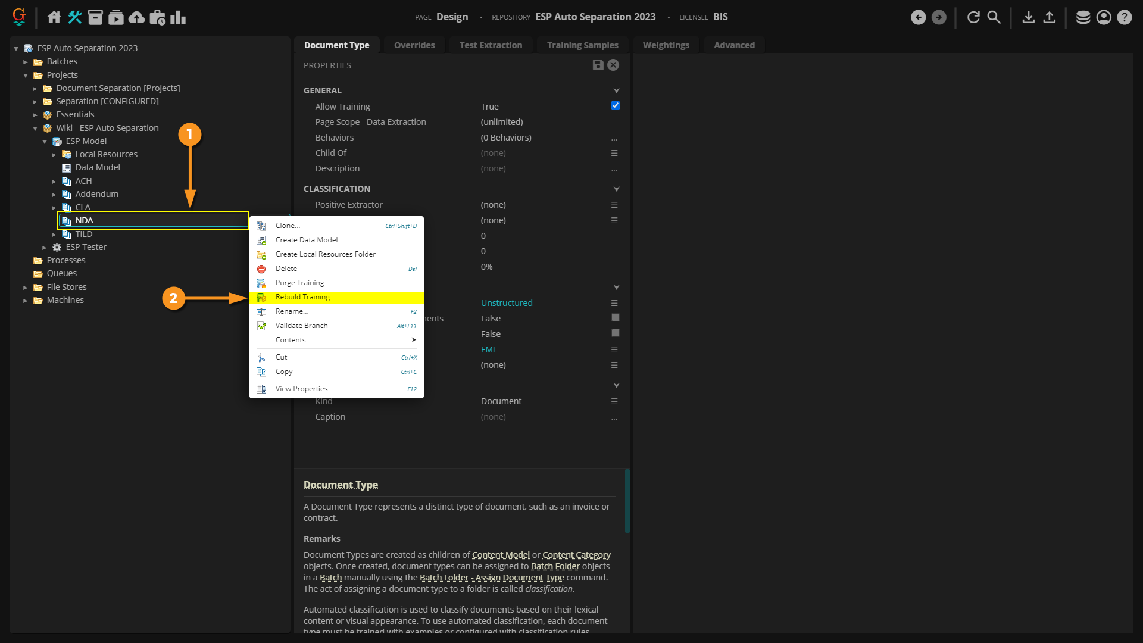
Task: Toggle the Allow Training checkbox
Action: click(616, 106)
